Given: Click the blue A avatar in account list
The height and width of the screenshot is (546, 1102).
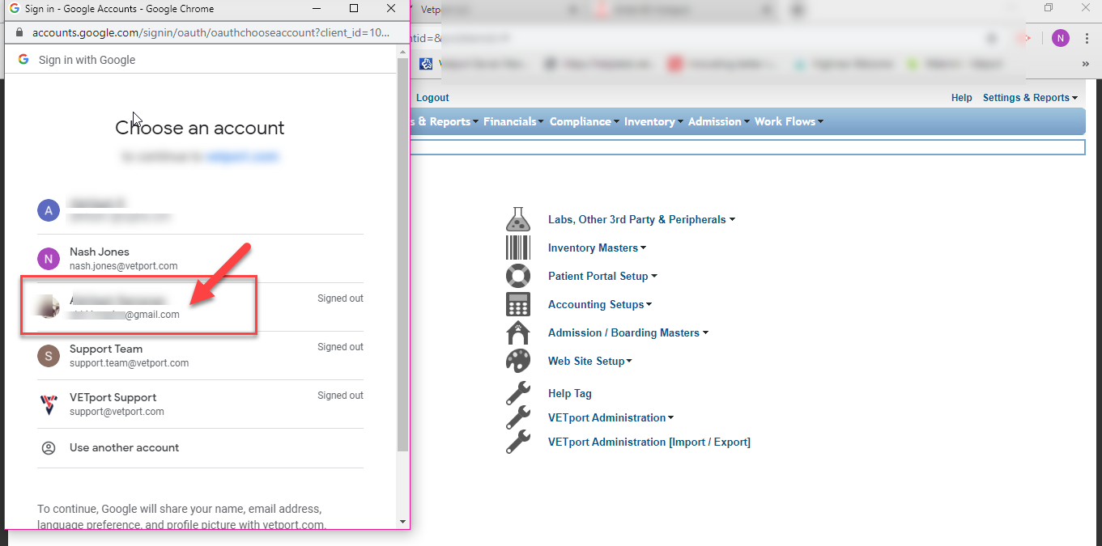Looking at the screenshot, I should coord(49,210).
